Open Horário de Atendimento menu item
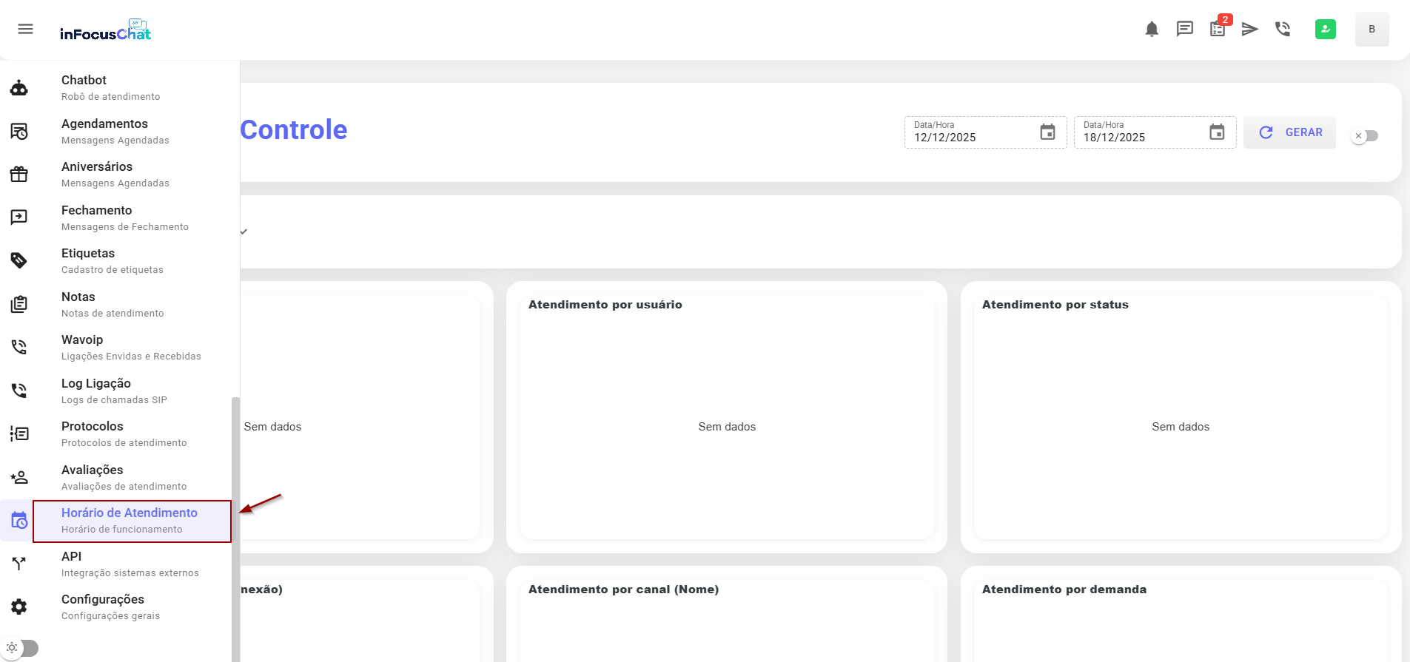Screen dimensions: 1410x662 point(130,521)
